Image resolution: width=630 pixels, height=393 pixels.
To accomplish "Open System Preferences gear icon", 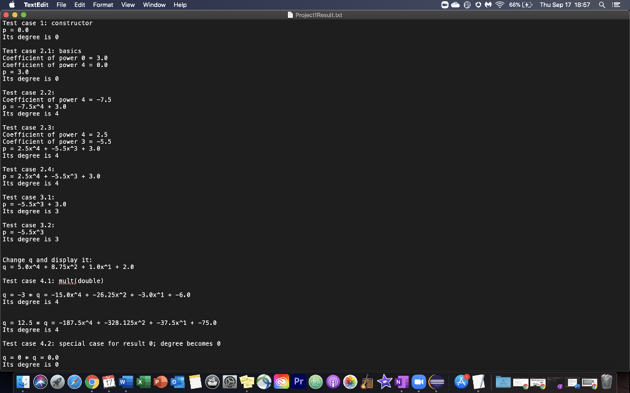I will point(229,382).
